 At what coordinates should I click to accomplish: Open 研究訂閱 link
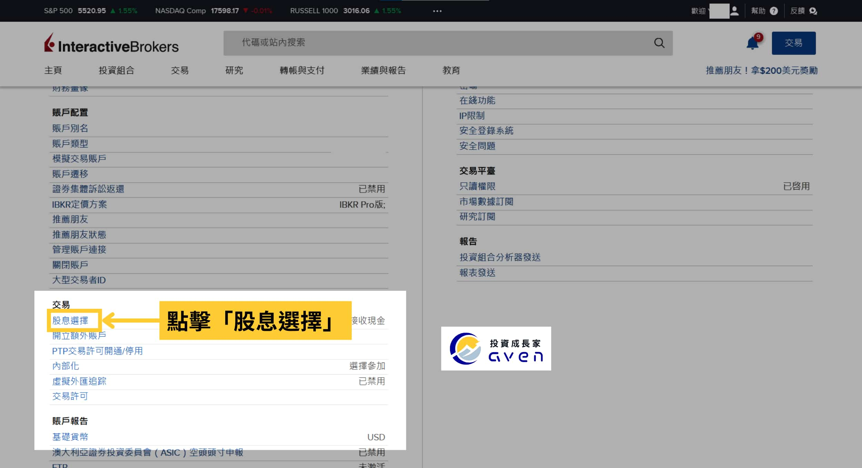(477, 217)
